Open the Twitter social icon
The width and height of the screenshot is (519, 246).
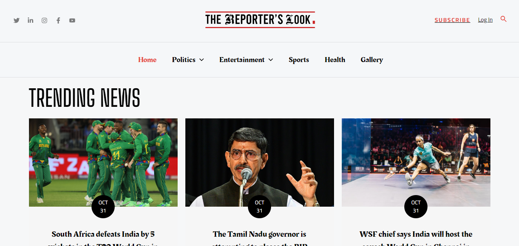click(x=17, y=20)
